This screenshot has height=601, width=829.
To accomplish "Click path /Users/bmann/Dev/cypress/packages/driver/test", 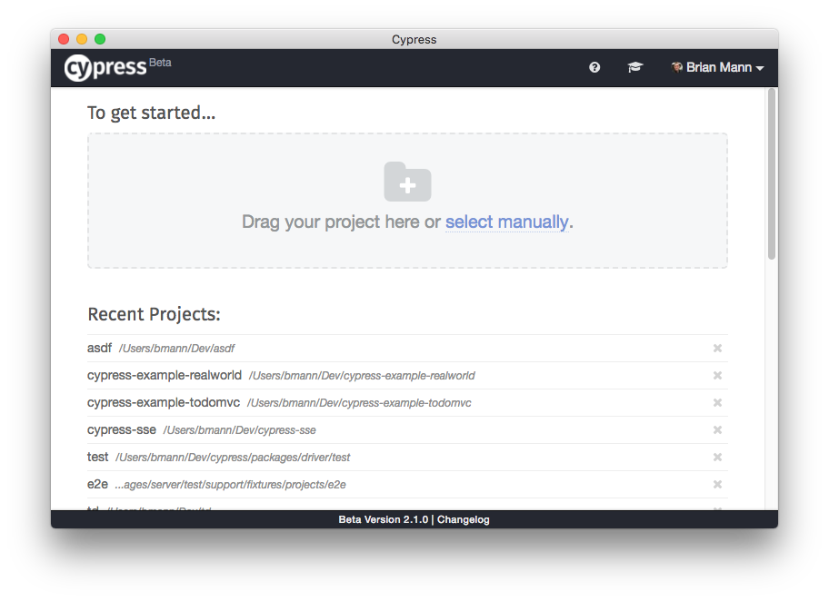I will click(233, 458).
